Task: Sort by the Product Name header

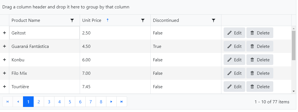Action: tap(26, 20)
